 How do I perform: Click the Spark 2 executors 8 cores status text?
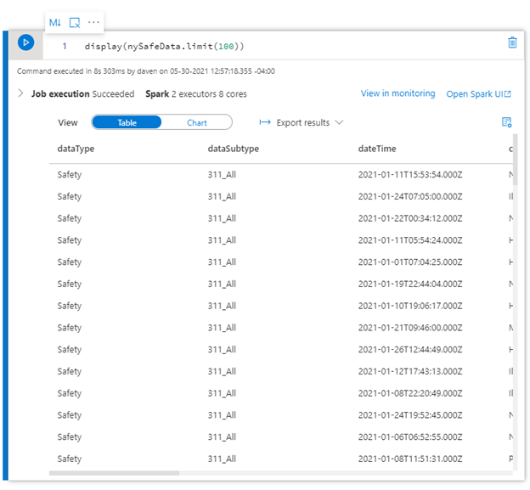pos(196,94)
